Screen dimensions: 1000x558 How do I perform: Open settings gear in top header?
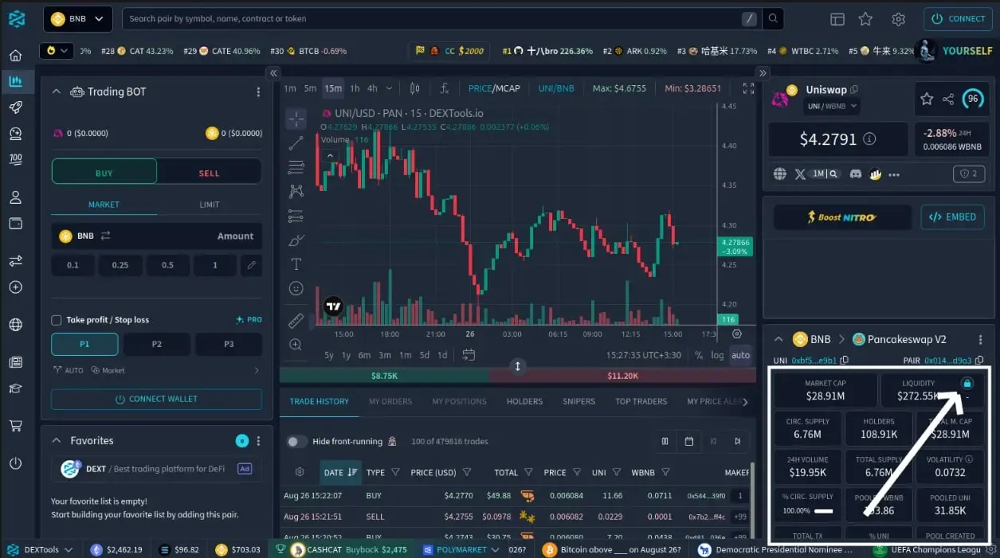click(x=899, y=19)
